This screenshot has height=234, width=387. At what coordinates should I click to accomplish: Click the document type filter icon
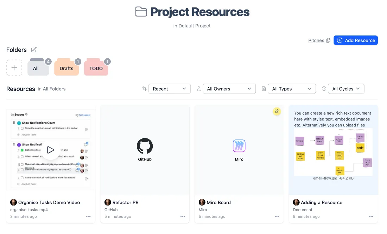264,89
